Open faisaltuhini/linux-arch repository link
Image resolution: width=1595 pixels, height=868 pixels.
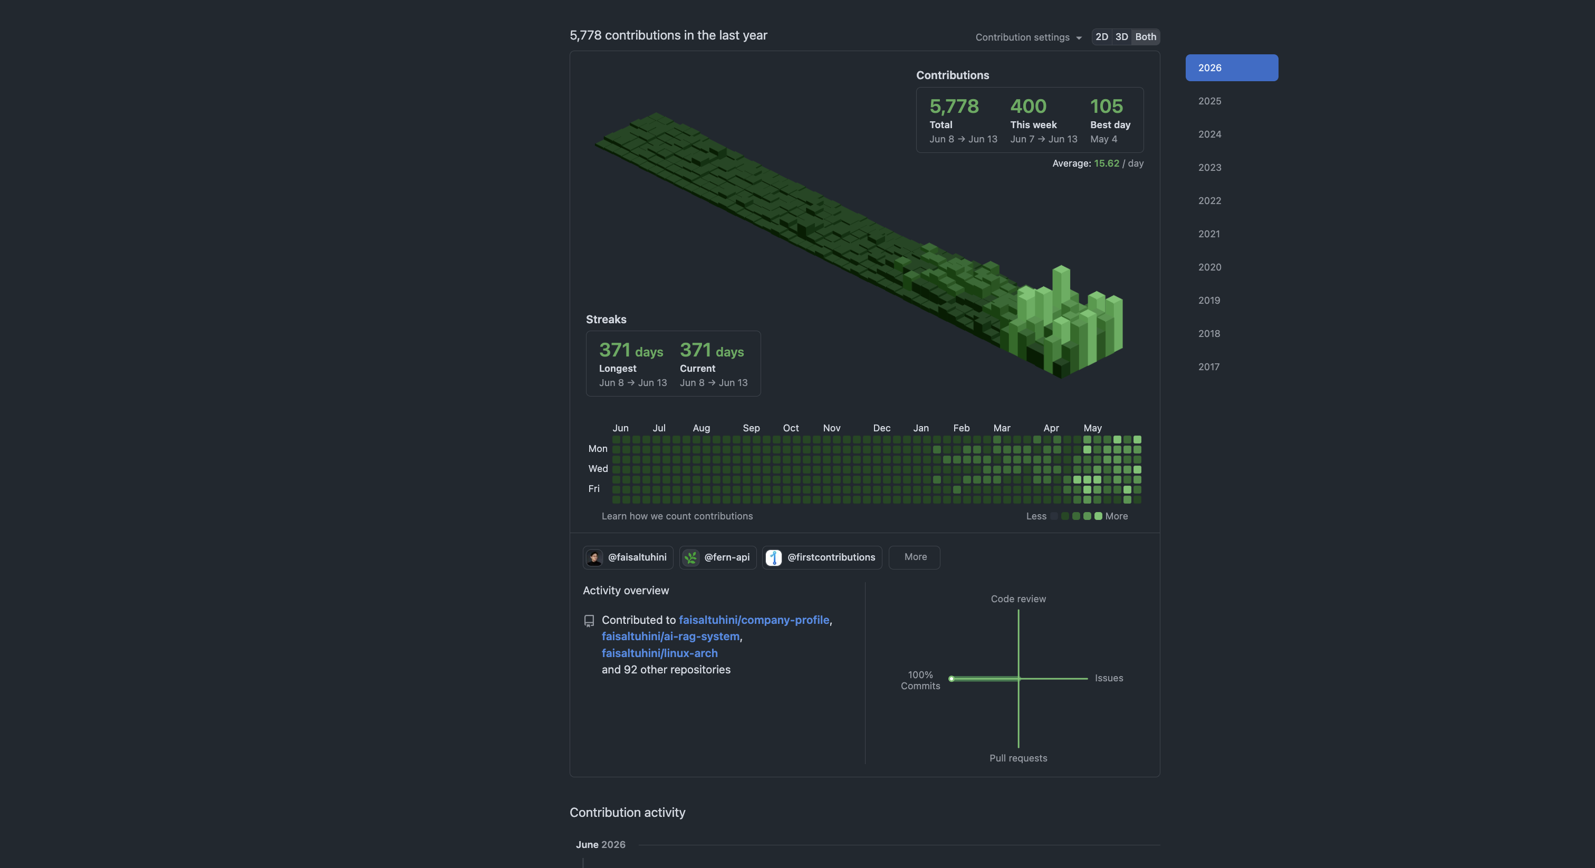(659, 653)
